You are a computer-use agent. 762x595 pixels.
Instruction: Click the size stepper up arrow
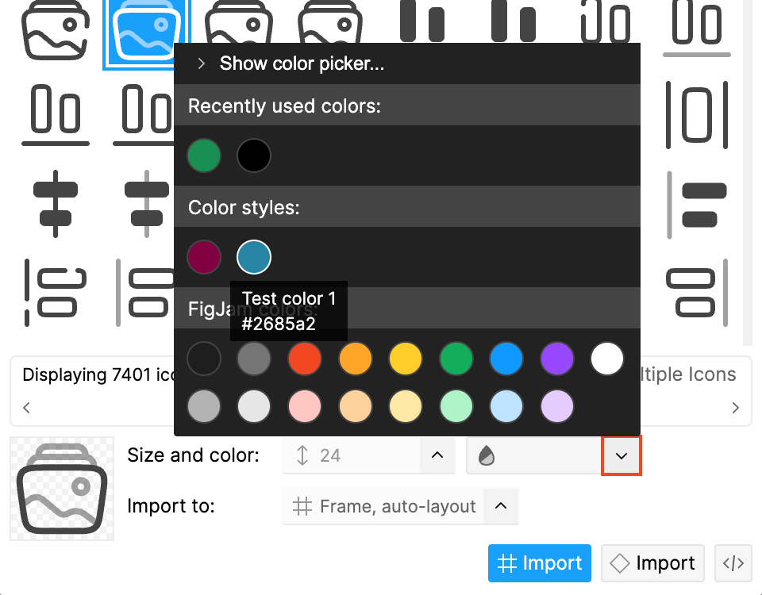(437, 455)
